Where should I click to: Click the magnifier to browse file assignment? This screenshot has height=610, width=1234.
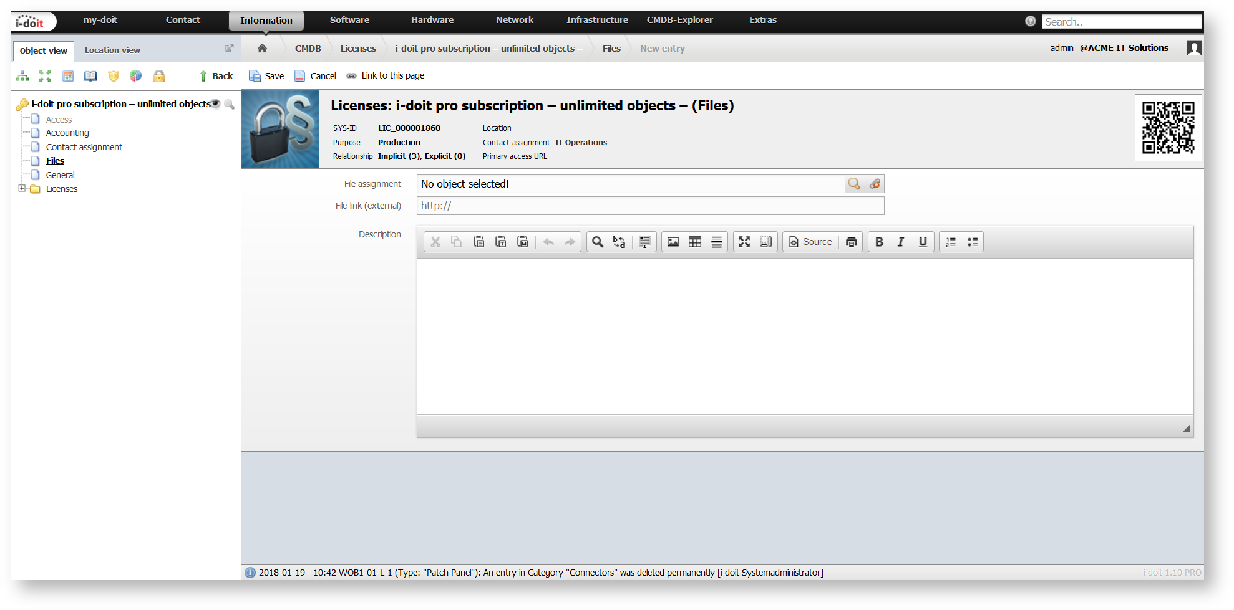(854, 184)
